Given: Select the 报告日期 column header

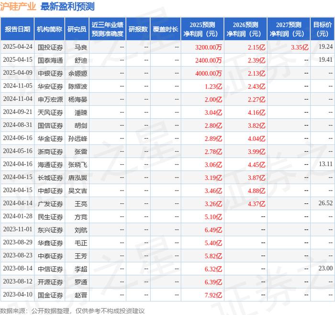Looking at the screenshot, I should click(17, 29).
